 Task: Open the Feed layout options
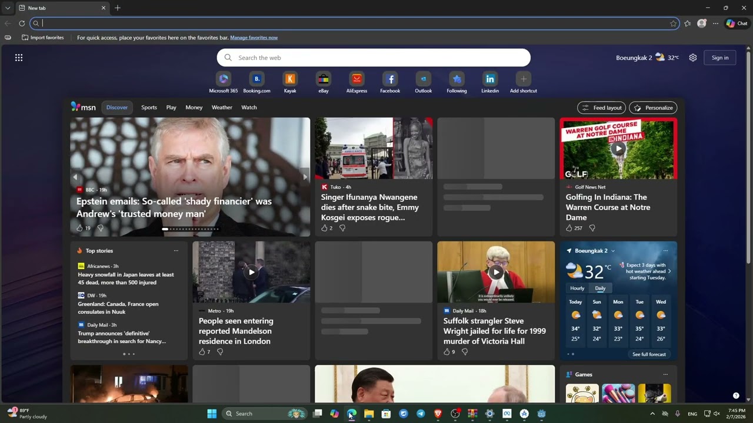tap(601, 108)
